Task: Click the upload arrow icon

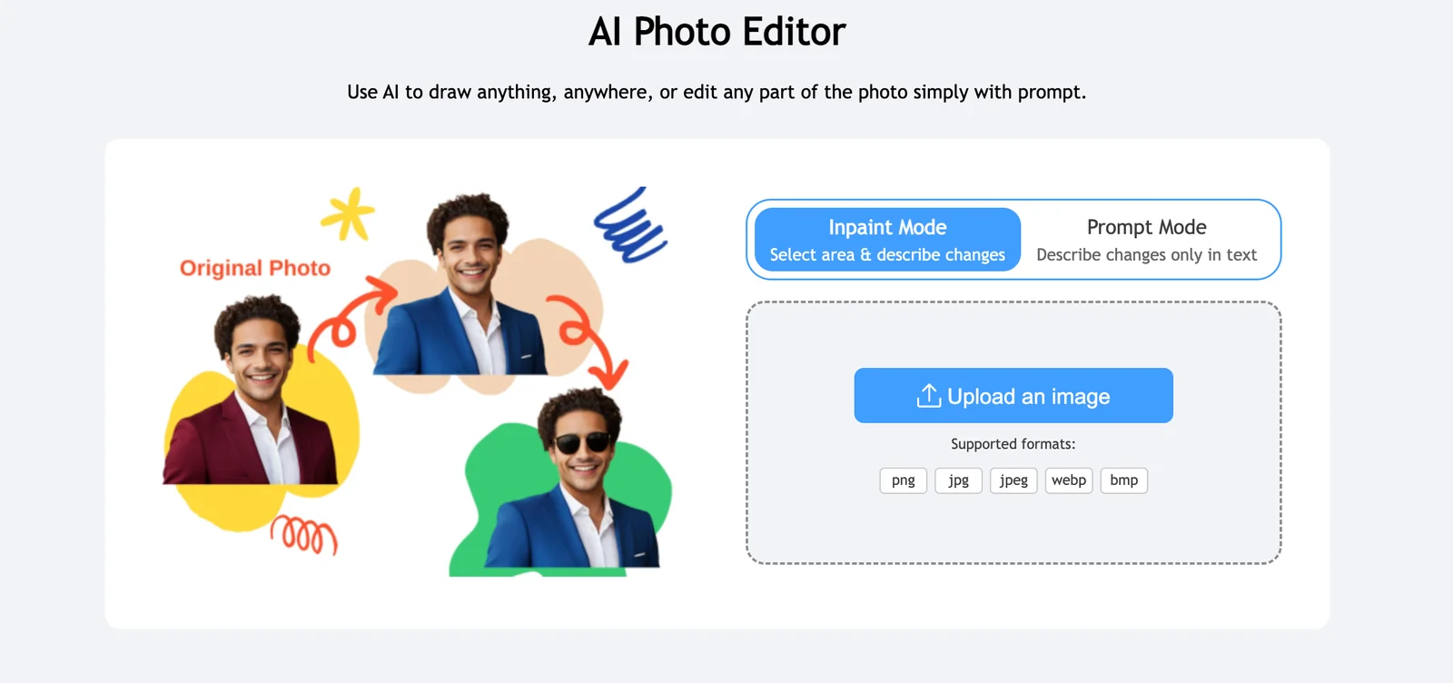Action: coord(928,396)
